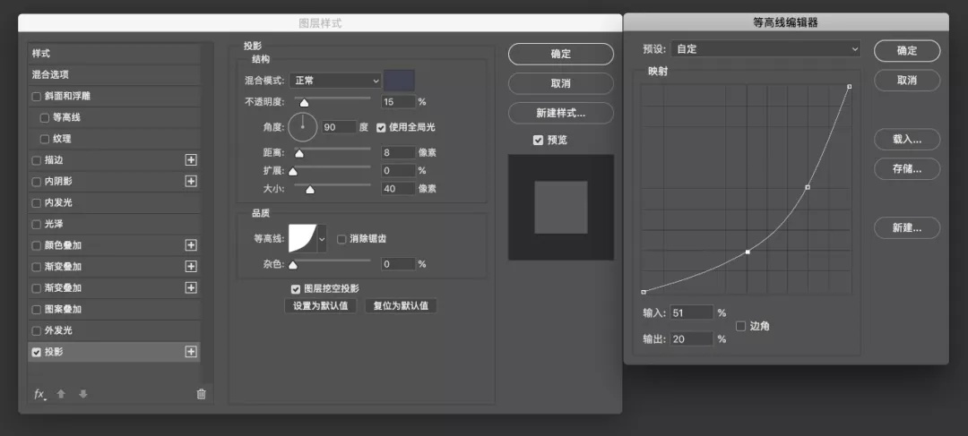Open the shadow color swatch
This screenshot has width=968, height=436.
click(399, 80)
